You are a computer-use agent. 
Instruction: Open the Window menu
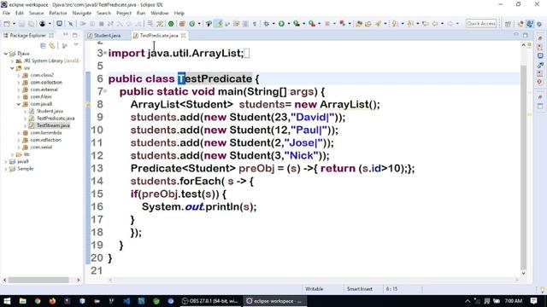point(160,13)
